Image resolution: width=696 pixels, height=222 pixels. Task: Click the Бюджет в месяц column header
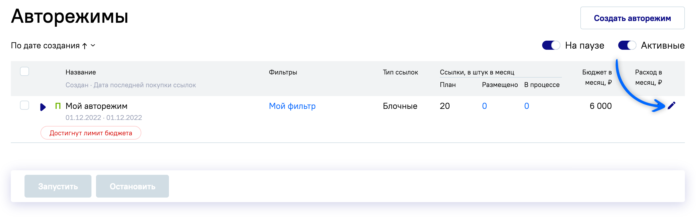pos(597,77)
